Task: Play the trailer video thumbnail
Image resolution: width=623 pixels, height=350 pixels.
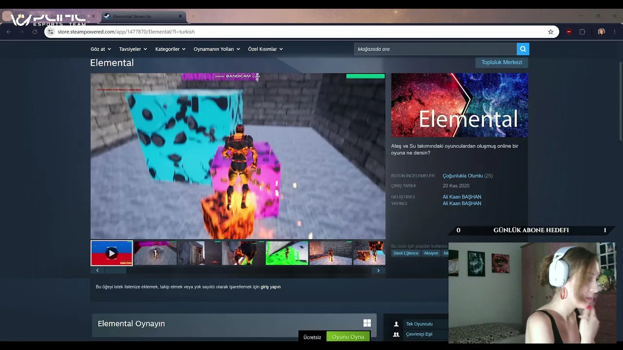Action: click(111, 253)
